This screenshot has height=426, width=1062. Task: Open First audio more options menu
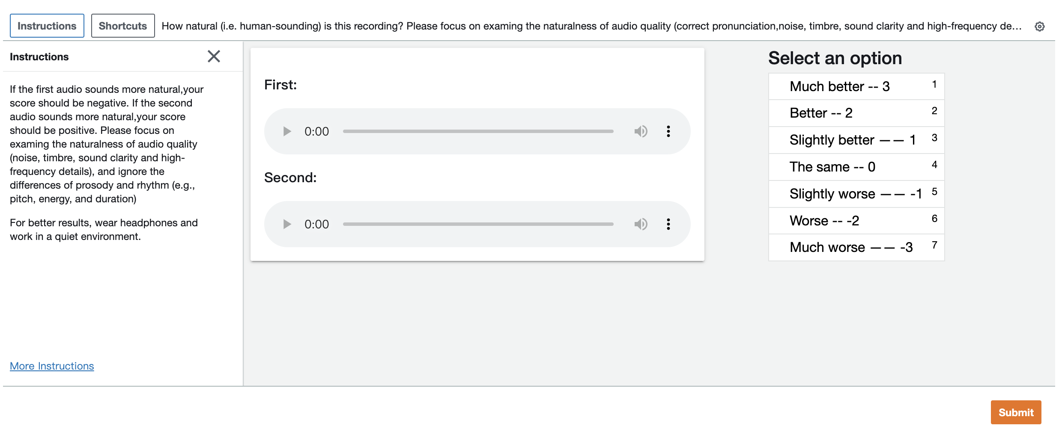pyautogui.click(x=668, y=131)
